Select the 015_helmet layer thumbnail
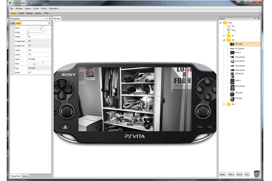The image size is (272, 181). click(232, 70)
